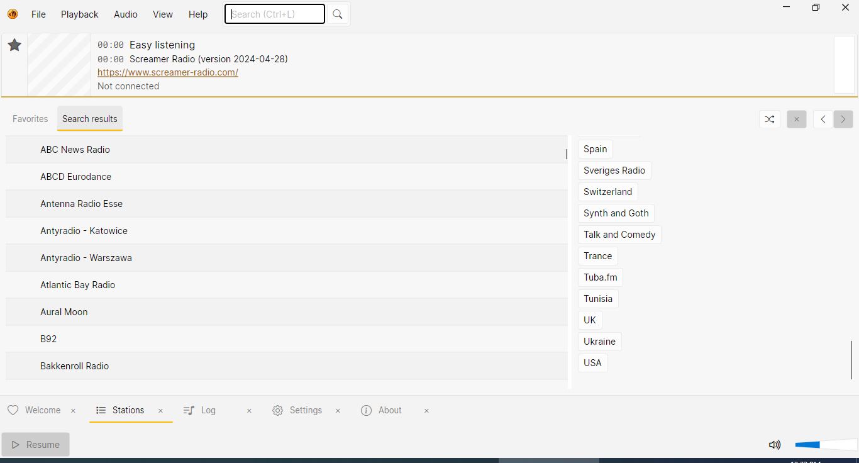Viewport: 859px width, 463px height.
Task: Click the station artwork thumbnail
Action: click(x=59, y=65)
